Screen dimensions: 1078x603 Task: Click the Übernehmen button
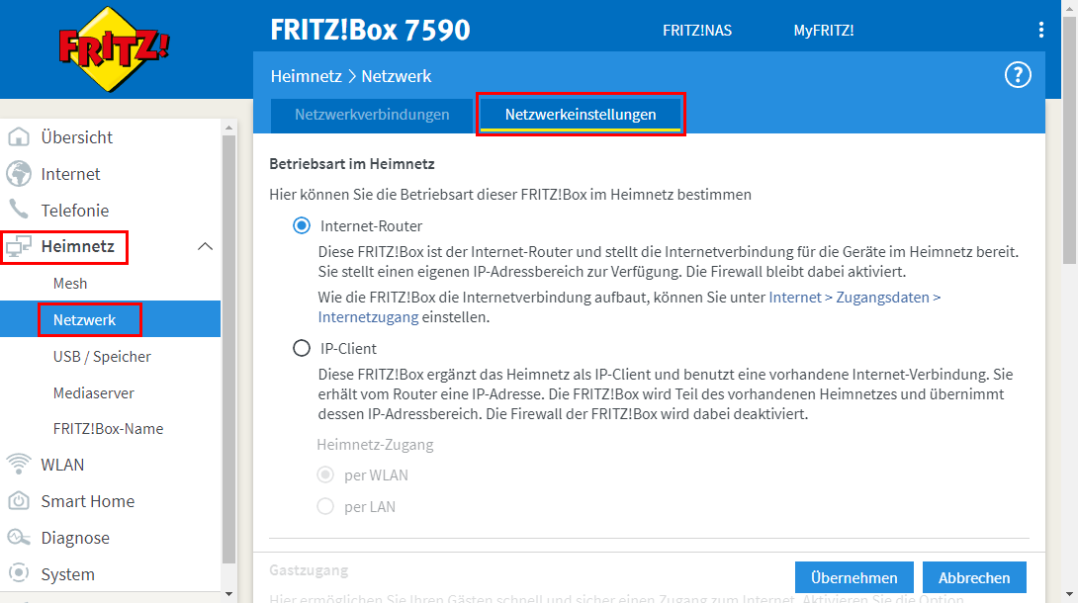[x=853, y=577]
